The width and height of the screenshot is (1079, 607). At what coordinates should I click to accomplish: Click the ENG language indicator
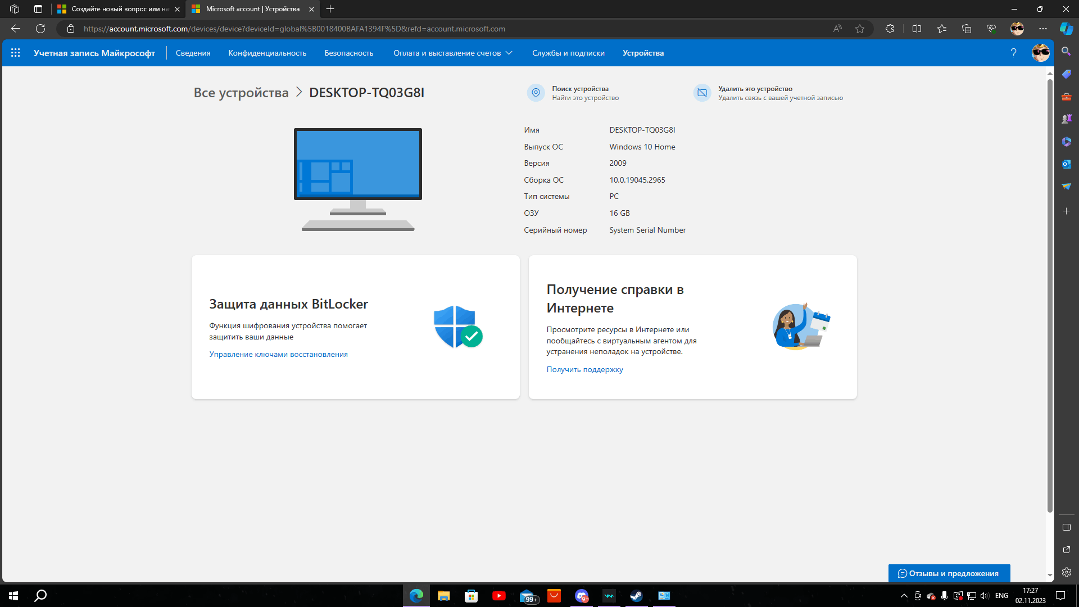coord(1001,596)
